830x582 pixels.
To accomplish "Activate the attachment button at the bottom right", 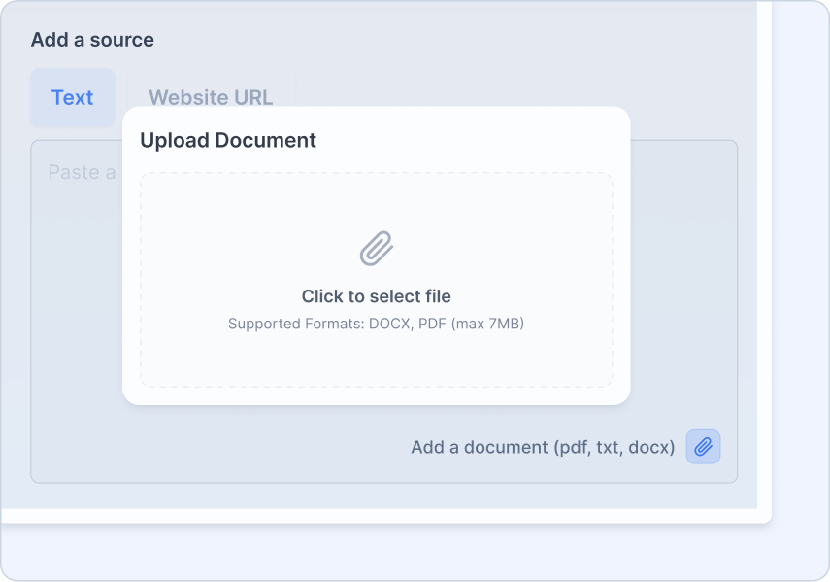I will (x=702, y=447).
